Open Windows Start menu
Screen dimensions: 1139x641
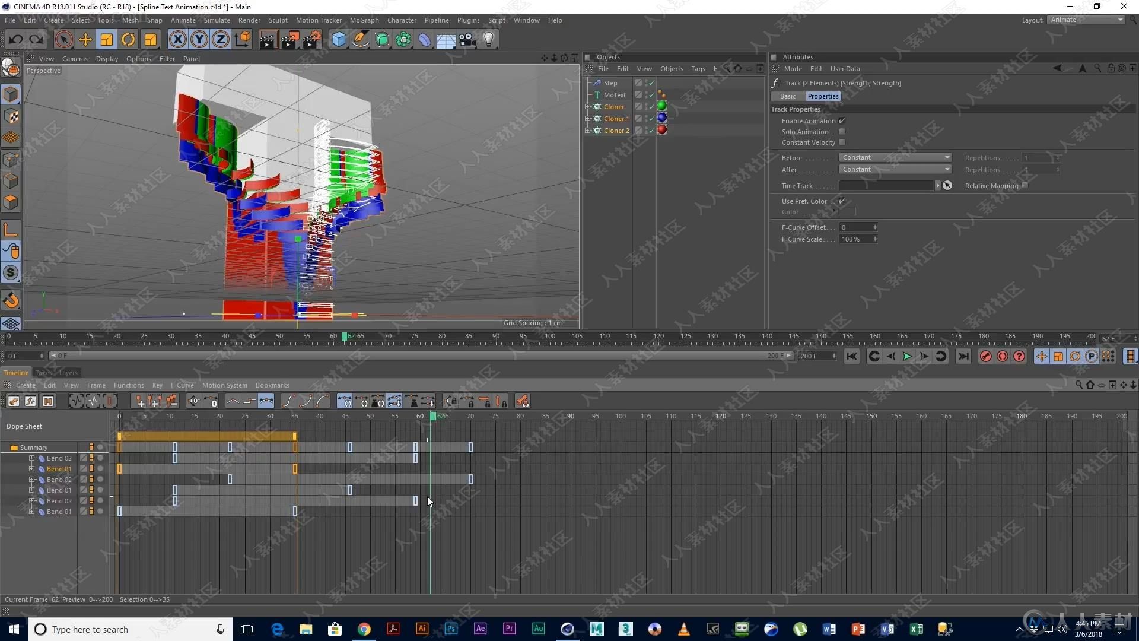pos(14,629)
